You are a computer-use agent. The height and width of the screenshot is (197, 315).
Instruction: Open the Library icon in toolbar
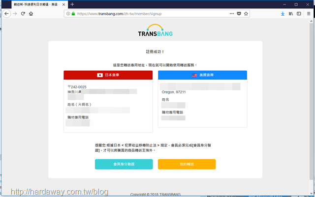[291, 14]
